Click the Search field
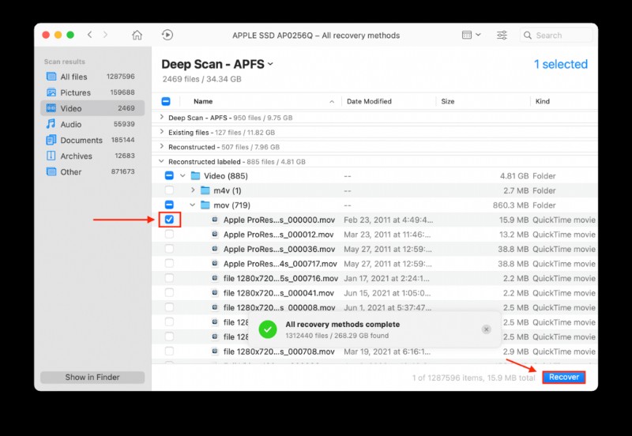Image resolution: width=632 pixels, height=436 pixels. 556,35
